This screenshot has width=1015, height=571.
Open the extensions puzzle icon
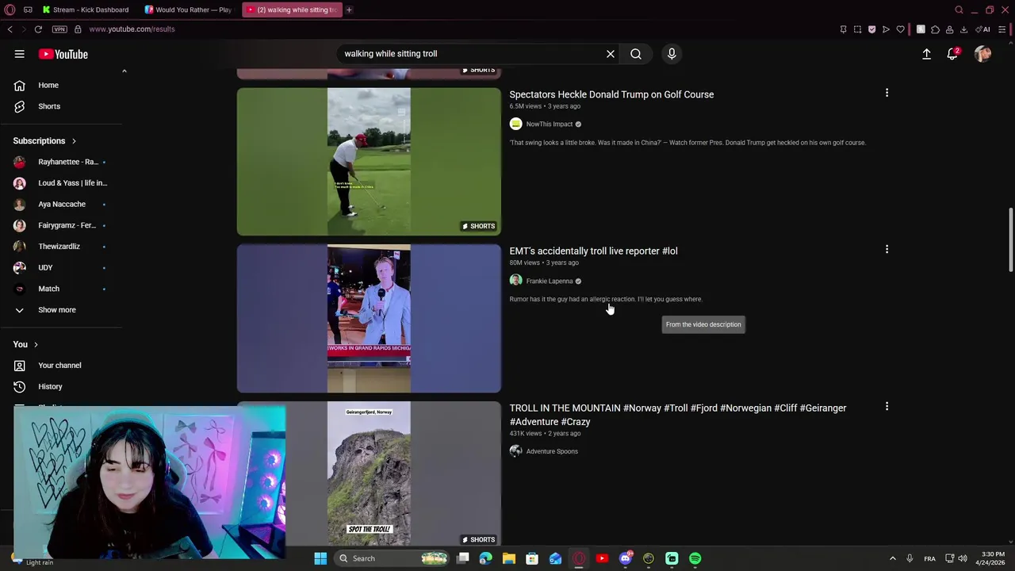(x=935, y=29)
